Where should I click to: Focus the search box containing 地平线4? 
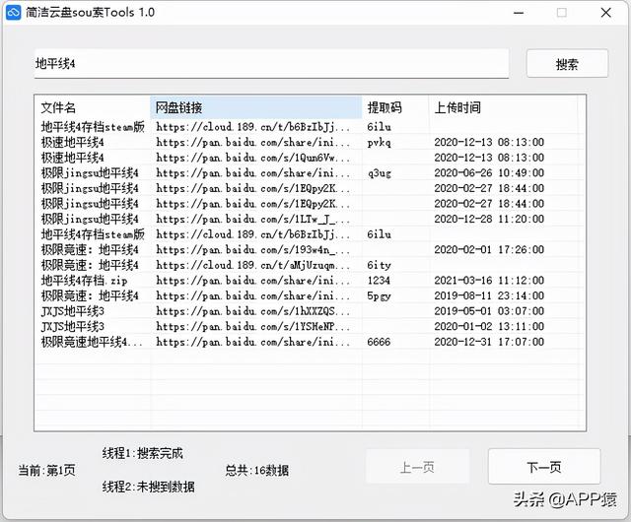click(x=271, y=64)
